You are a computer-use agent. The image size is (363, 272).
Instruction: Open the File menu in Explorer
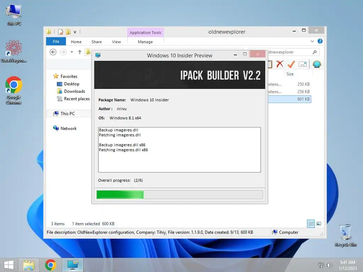56,41
